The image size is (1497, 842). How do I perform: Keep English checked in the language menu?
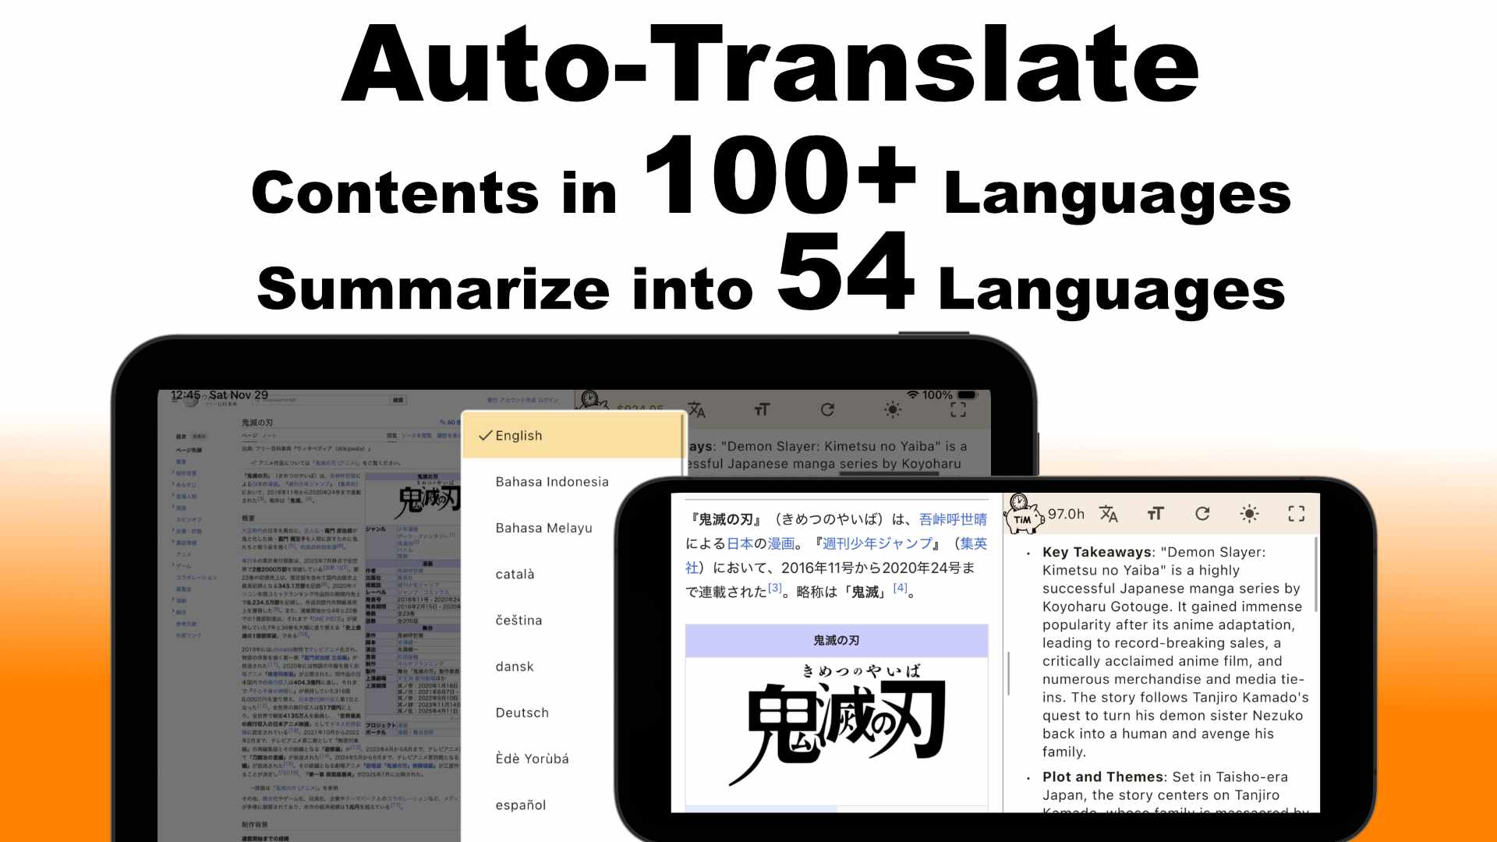pyautogui.click(x=519, y=436)
